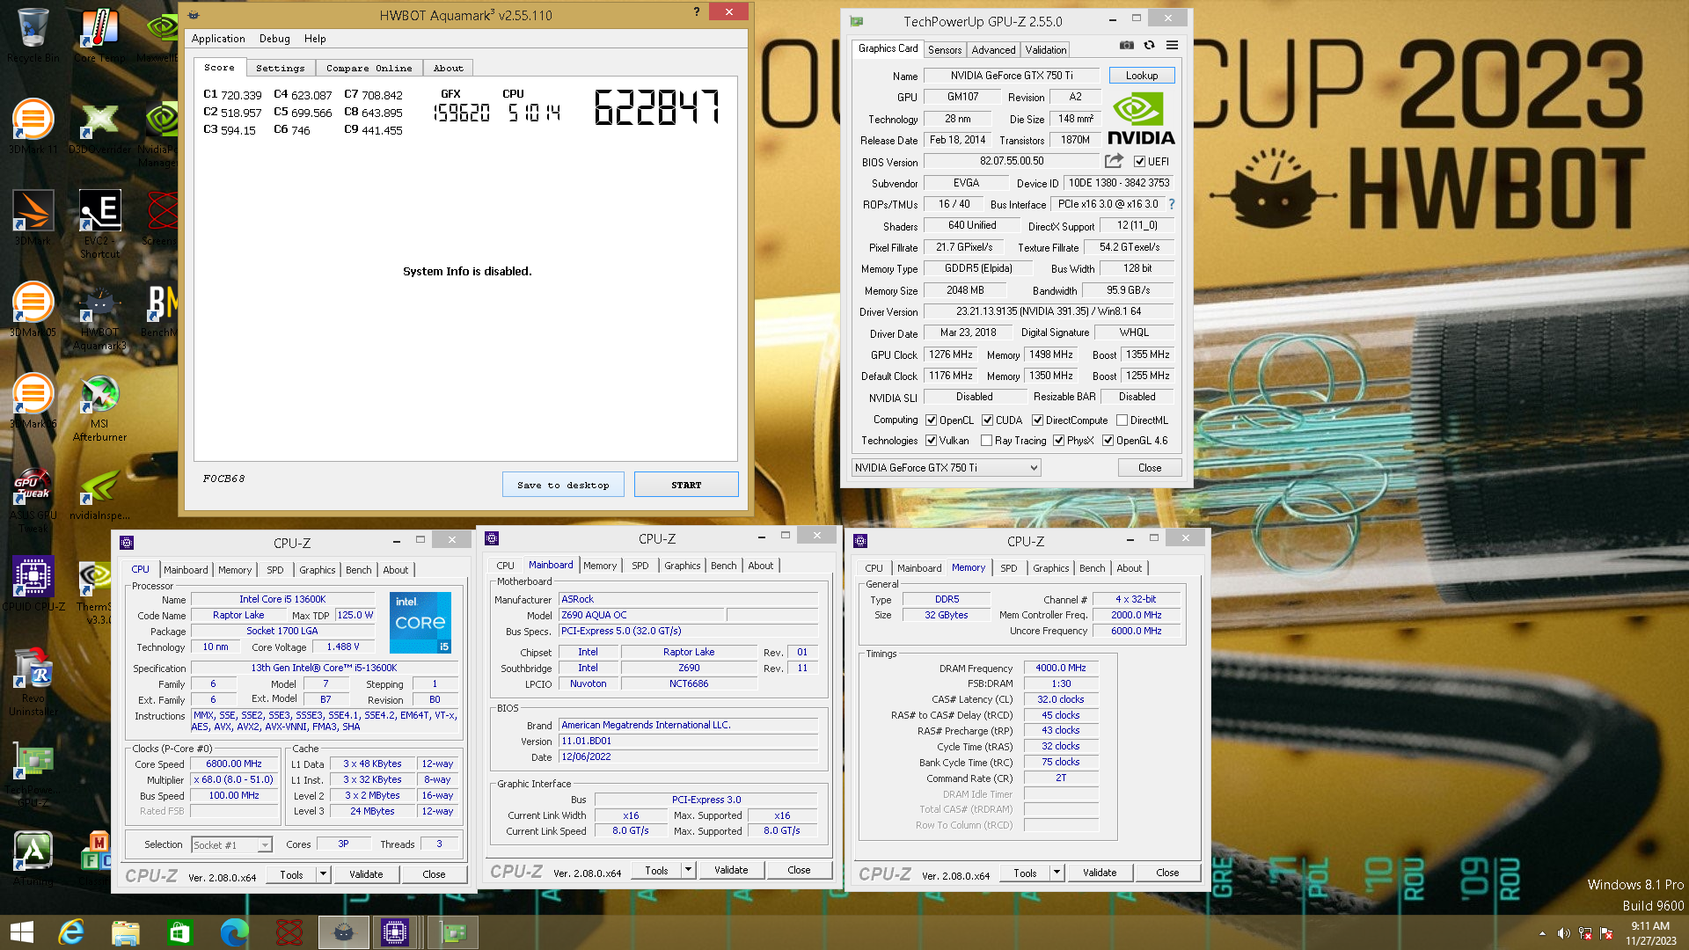Click the clock showing 9:11 AM
The image size is (1689, 950).
click(1650, 926)
